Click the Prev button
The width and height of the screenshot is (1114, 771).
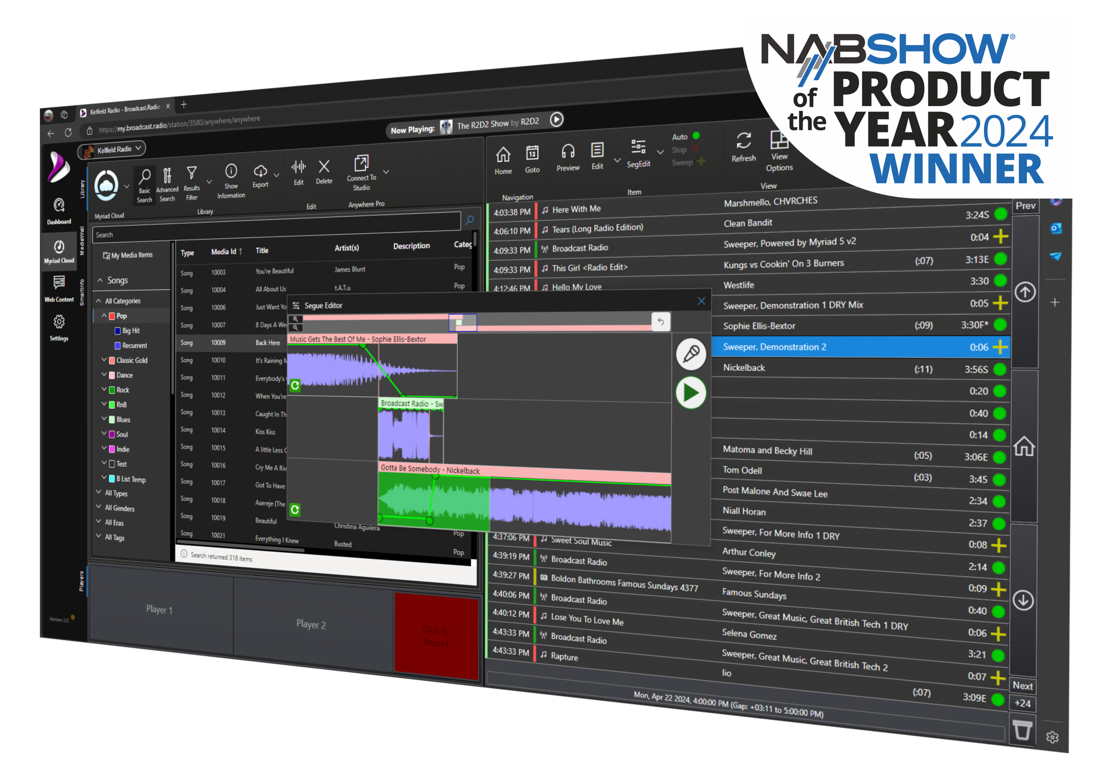pos(1025,205)
